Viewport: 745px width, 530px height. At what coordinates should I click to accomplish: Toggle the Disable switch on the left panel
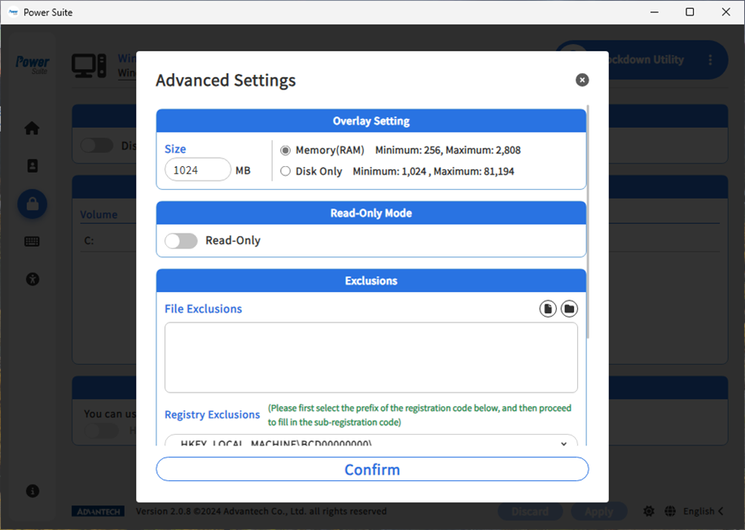(x=97, y=145)
